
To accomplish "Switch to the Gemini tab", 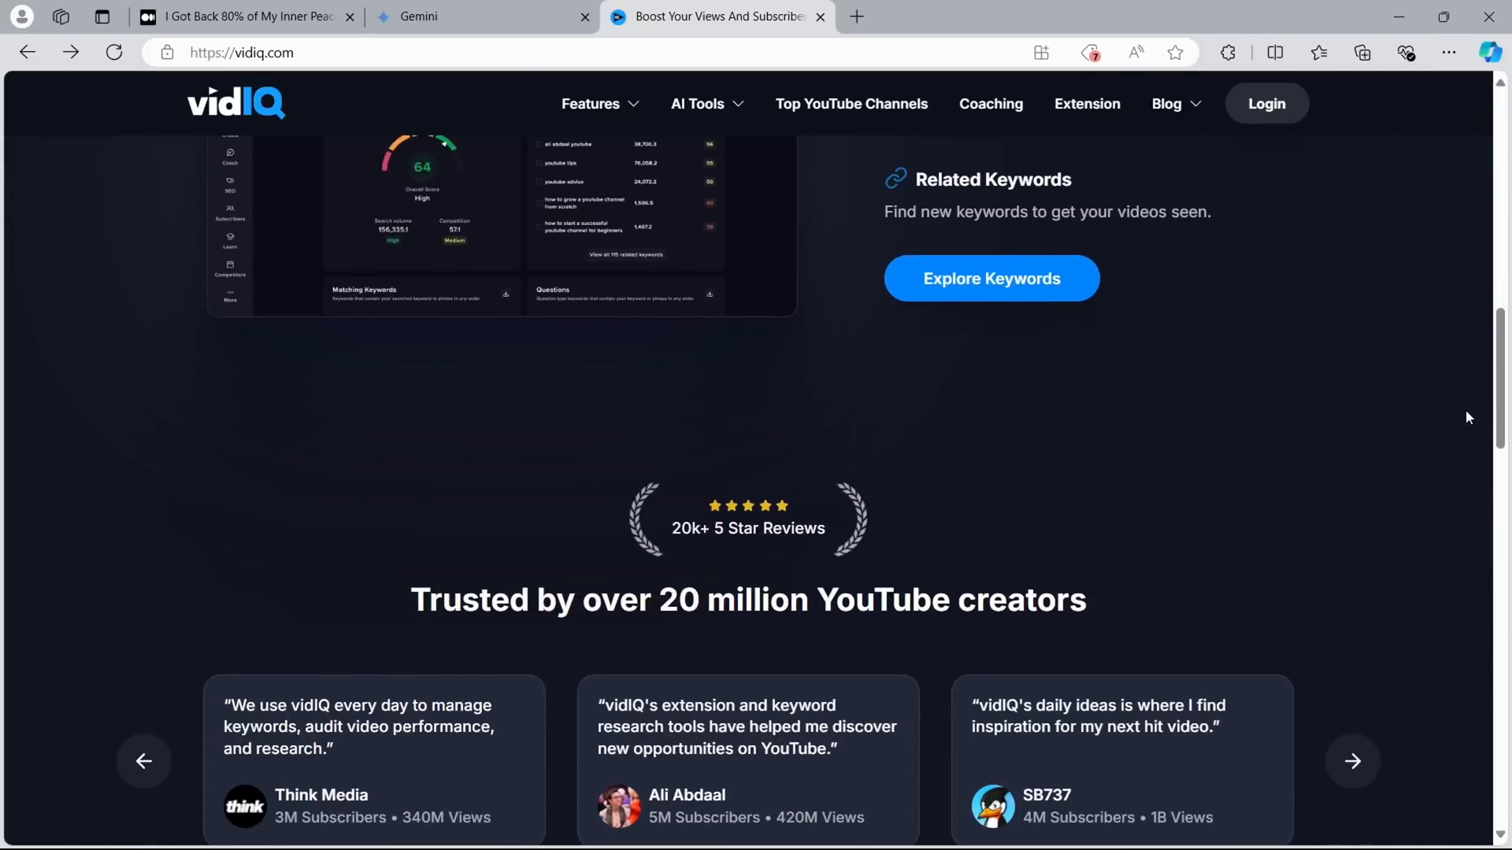I will [484, 17].
